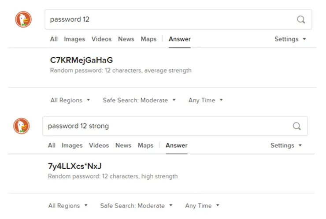Open the top Settings dropdown

(x=290, y=39)
